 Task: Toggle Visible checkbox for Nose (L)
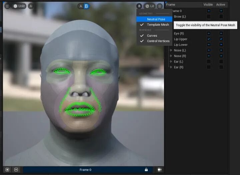click(x=209, y=50)
